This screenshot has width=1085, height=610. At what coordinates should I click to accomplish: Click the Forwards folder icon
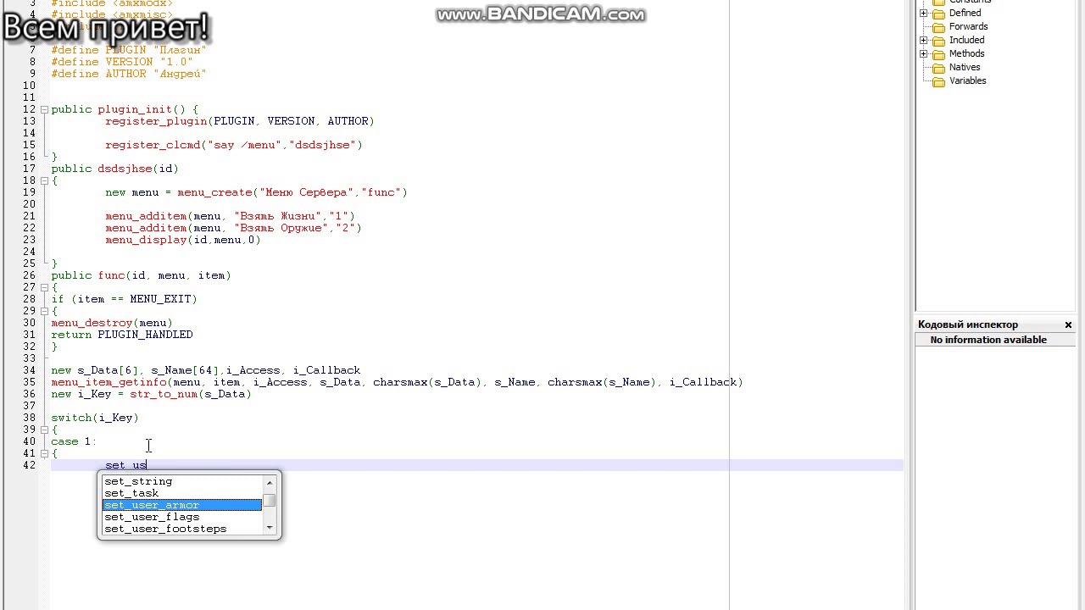[x=938, y=27]
